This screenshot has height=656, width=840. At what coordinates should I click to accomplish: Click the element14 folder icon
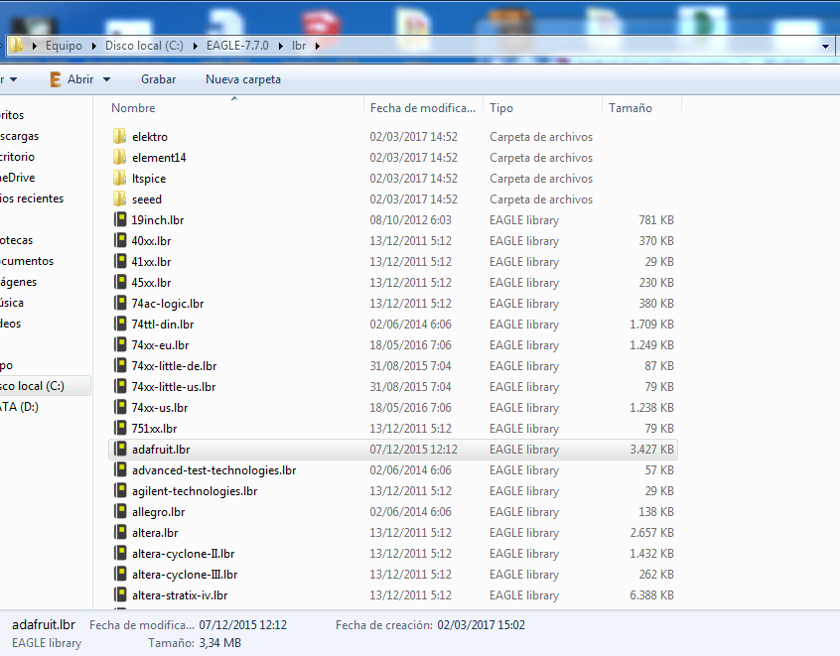pyautogui.click(x=120, y=157)
